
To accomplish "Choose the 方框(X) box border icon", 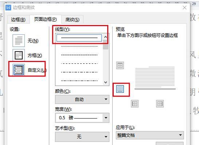I will click(19, 55).
